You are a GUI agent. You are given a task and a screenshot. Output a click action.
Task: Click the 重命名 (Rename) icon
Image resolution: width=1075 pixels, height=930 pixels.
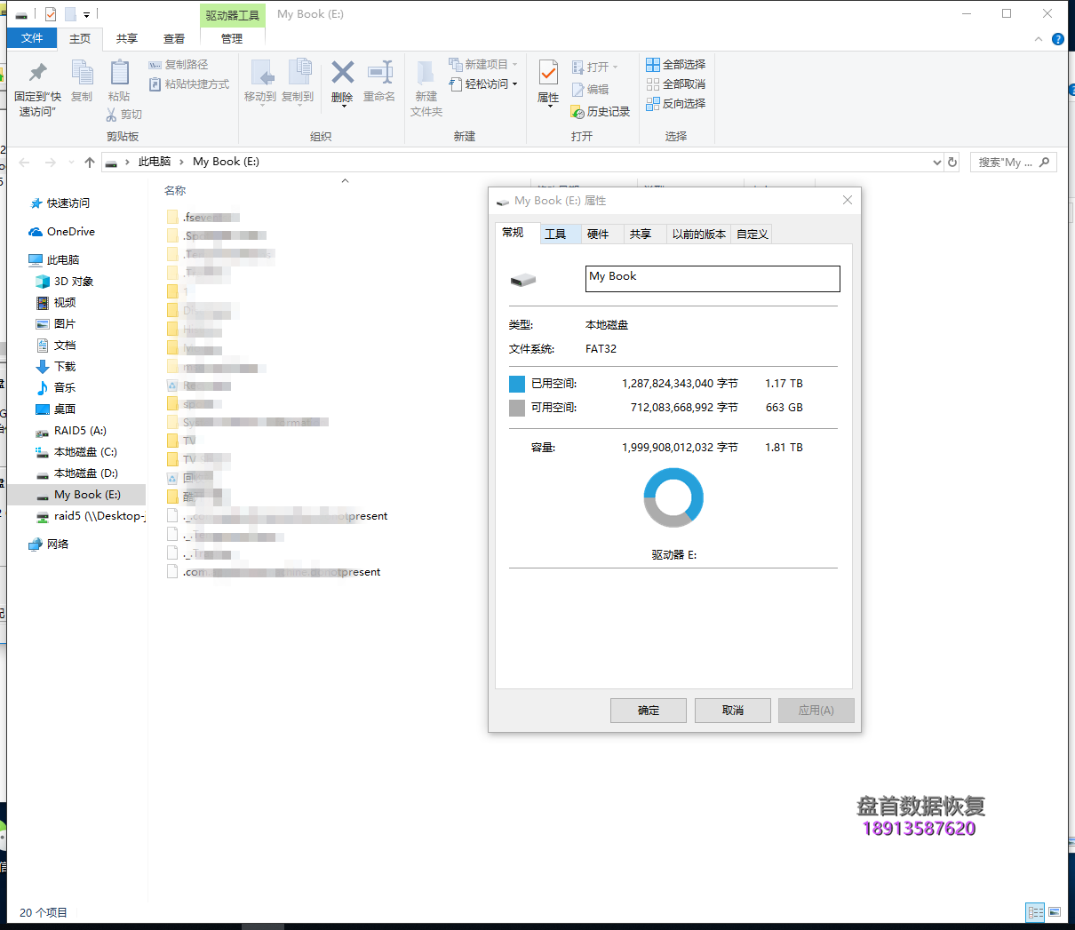point(380,83)
